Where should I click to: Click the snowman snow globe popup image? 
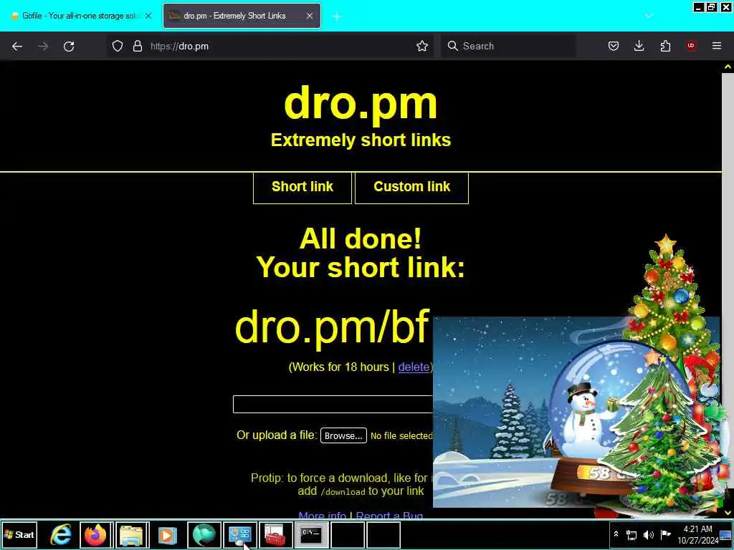(577, 412)
